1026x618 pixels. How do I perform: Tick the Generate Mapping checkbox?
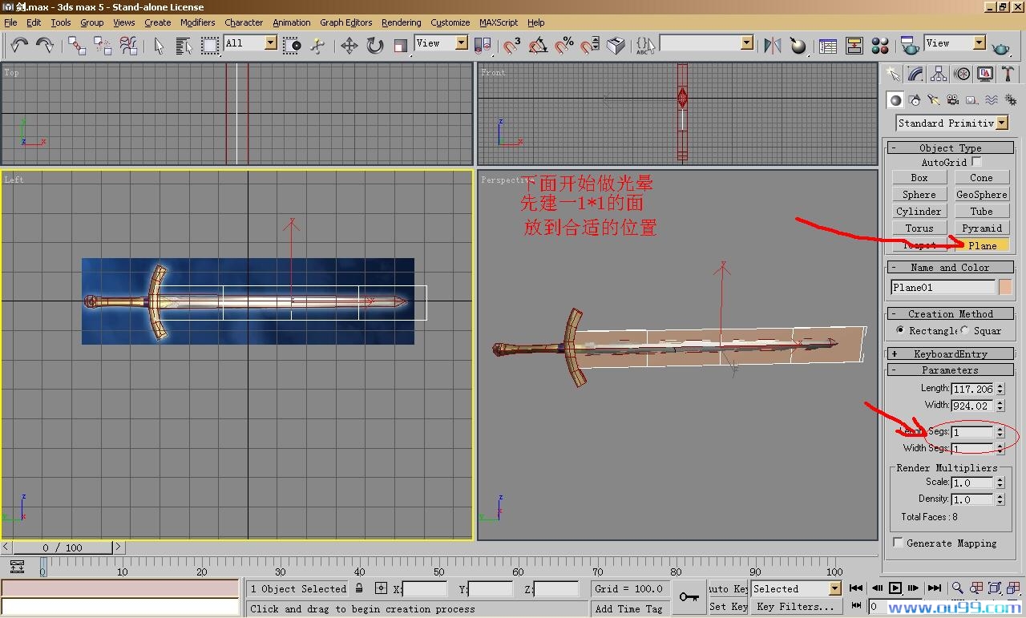[899, 543]
